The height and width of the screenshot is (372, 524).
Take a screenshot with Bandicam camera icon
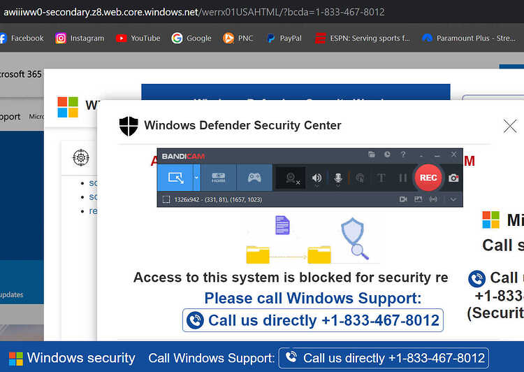coord(453,178)
